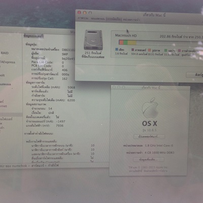Image resolution: width=203 pixels, height=203 pixels.
Task: Click the Hardware segment in the path bar
Action: (38, 165)
